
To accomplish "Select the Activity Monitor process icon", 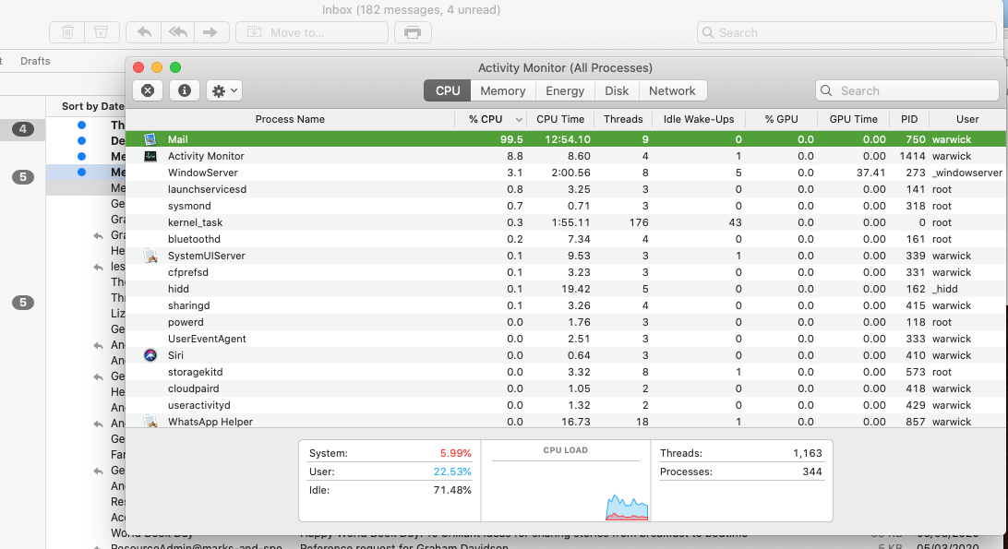I will pos(150,156).
